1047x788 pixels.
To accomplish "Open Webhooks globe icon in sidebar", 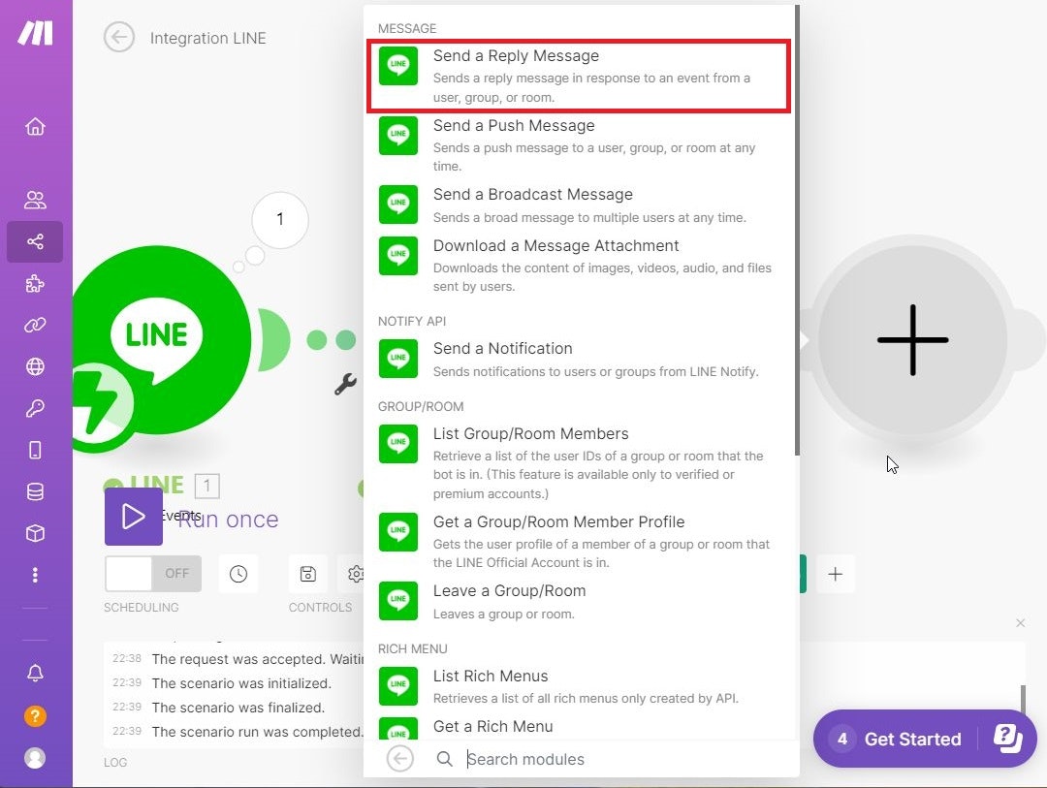I will point(36,366).
